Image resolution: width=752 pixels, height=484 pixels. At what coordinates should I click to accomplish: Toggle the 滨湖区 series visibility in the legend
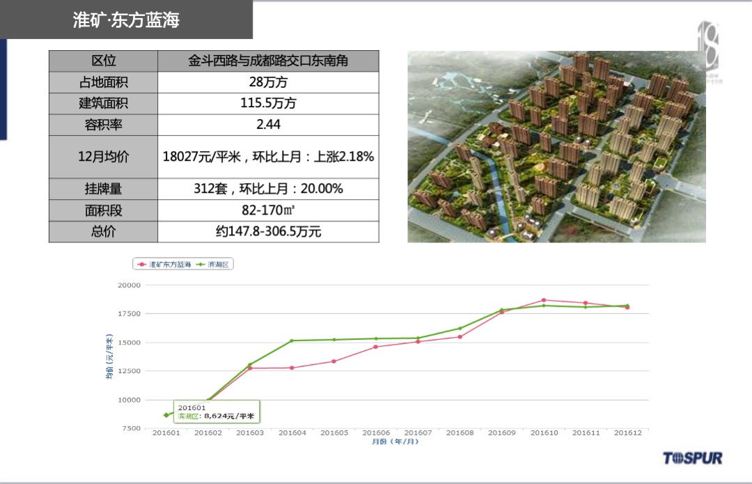point(218,265)
